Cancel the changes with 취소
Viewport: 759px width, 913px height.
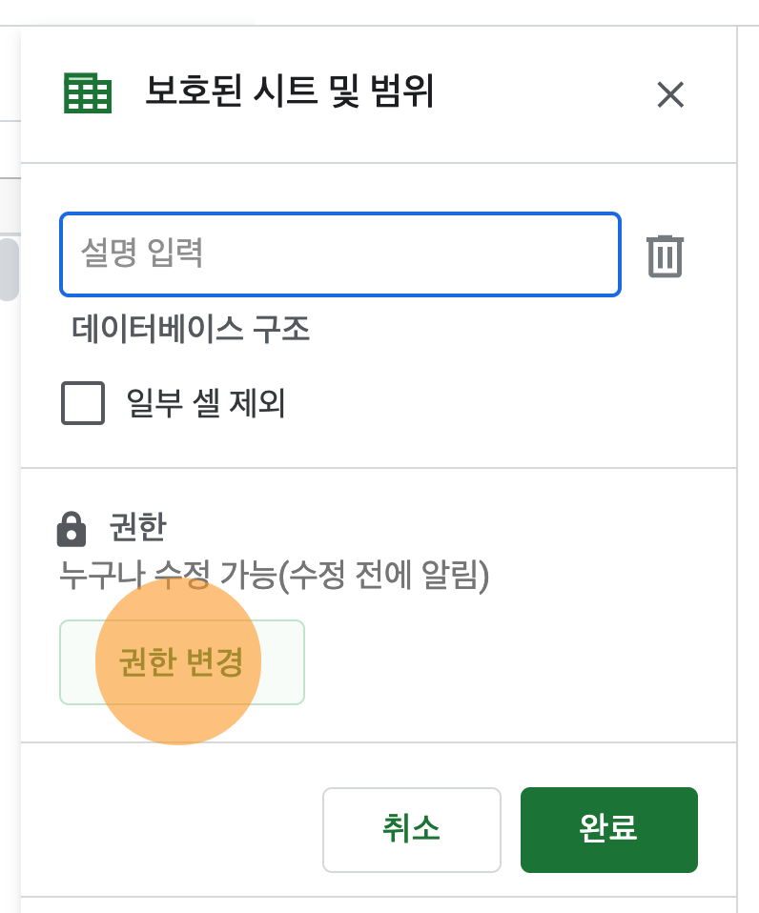coord(411,830)
